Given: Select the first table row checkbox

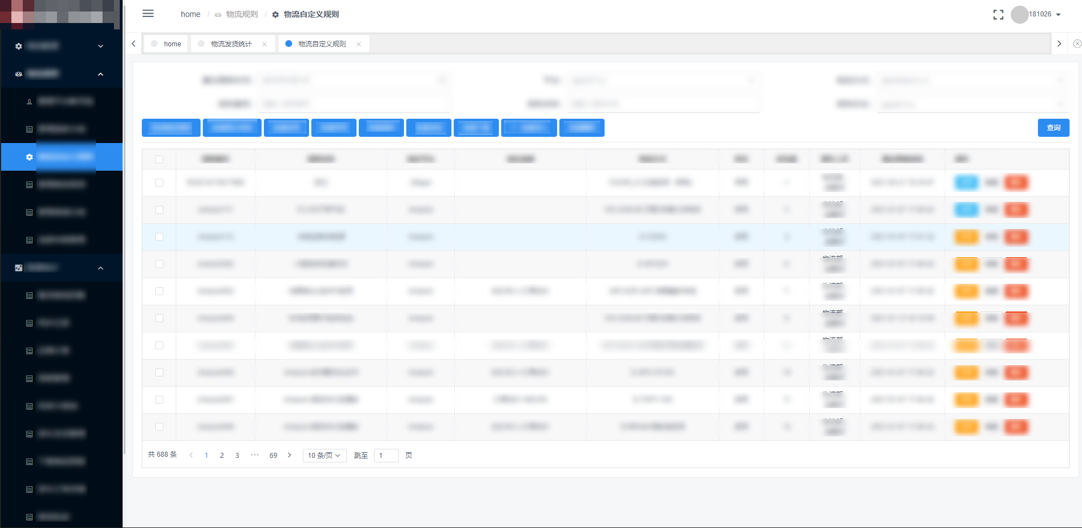Looking at the screenshot, I should (x=159, y=183).
